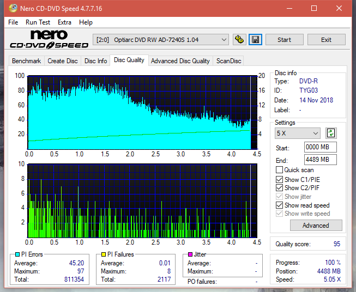Viewport: 356px width, 292px height.
Task: Toggle Show write speed checkbox
Action: tap(279, 214)
